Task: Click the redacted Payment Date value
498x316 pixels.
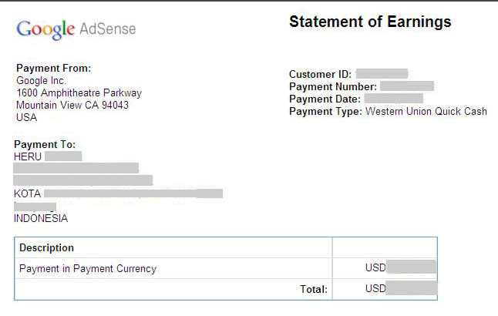Action: pyautogui.click(x=393, y=99)
